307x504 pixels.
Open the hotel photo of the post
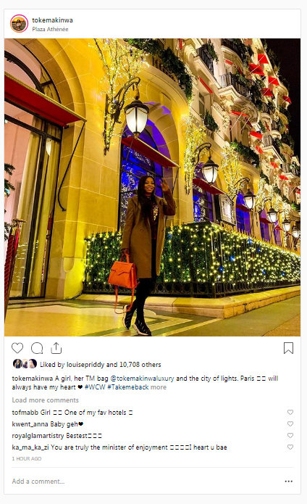[152, 187]
